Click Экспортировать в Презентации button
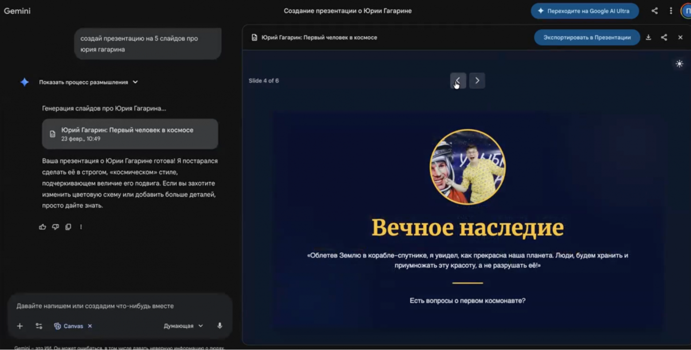This screenshot has height=350, width=691. [x=586, y=38]
